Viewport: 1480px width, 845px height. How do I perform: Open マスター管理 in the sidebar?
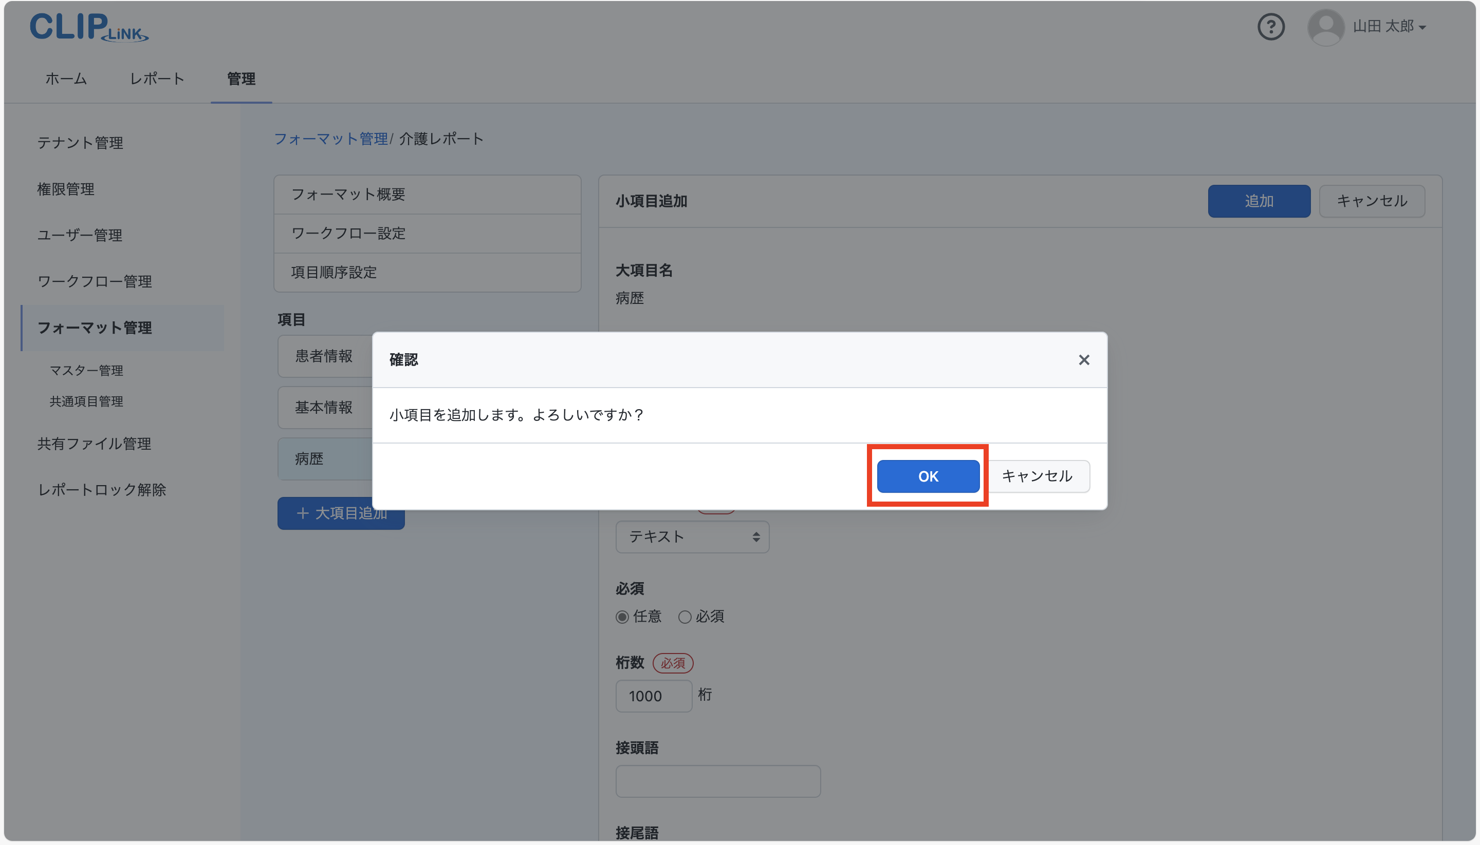click(86, 370)
